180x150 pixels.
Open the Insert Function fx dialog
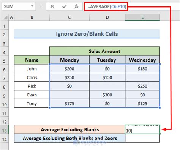pyautogui.click(x=76, y=6)
